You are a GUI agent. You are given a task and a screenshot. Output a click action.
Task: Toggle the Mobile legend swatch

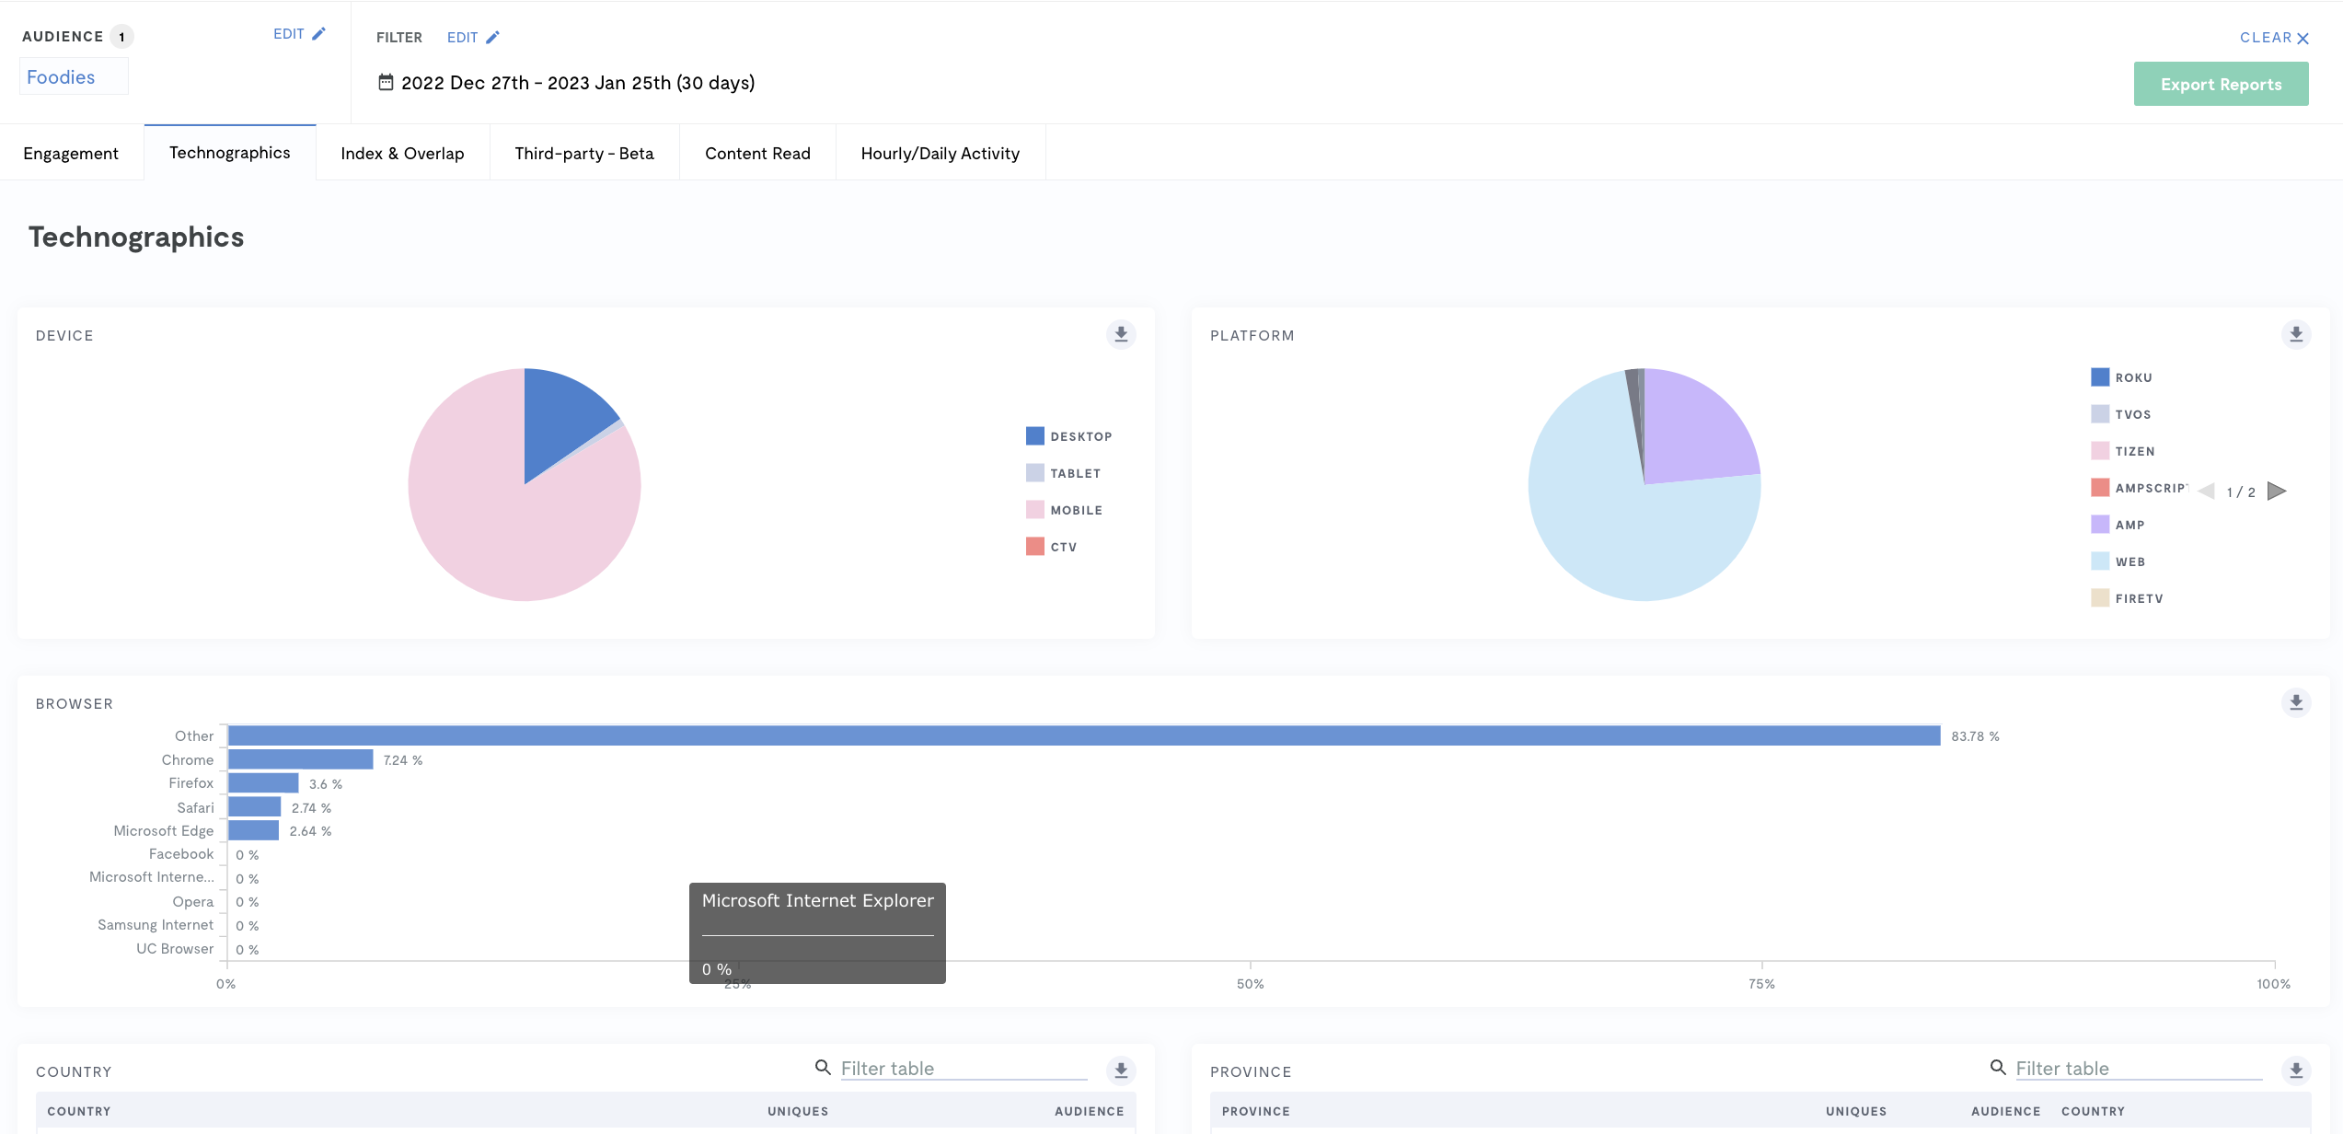point(1034,509)
